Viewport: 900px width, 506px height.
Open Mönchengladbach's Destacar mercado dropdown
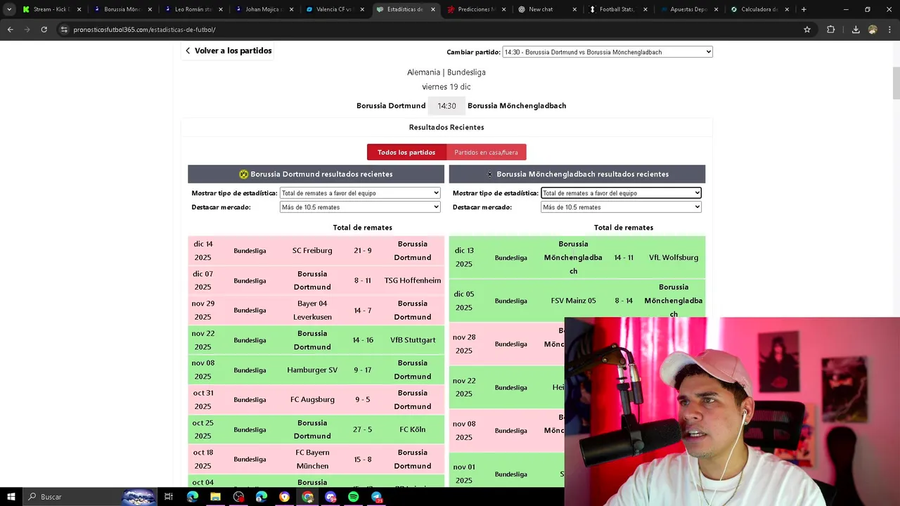pos(621,207)
